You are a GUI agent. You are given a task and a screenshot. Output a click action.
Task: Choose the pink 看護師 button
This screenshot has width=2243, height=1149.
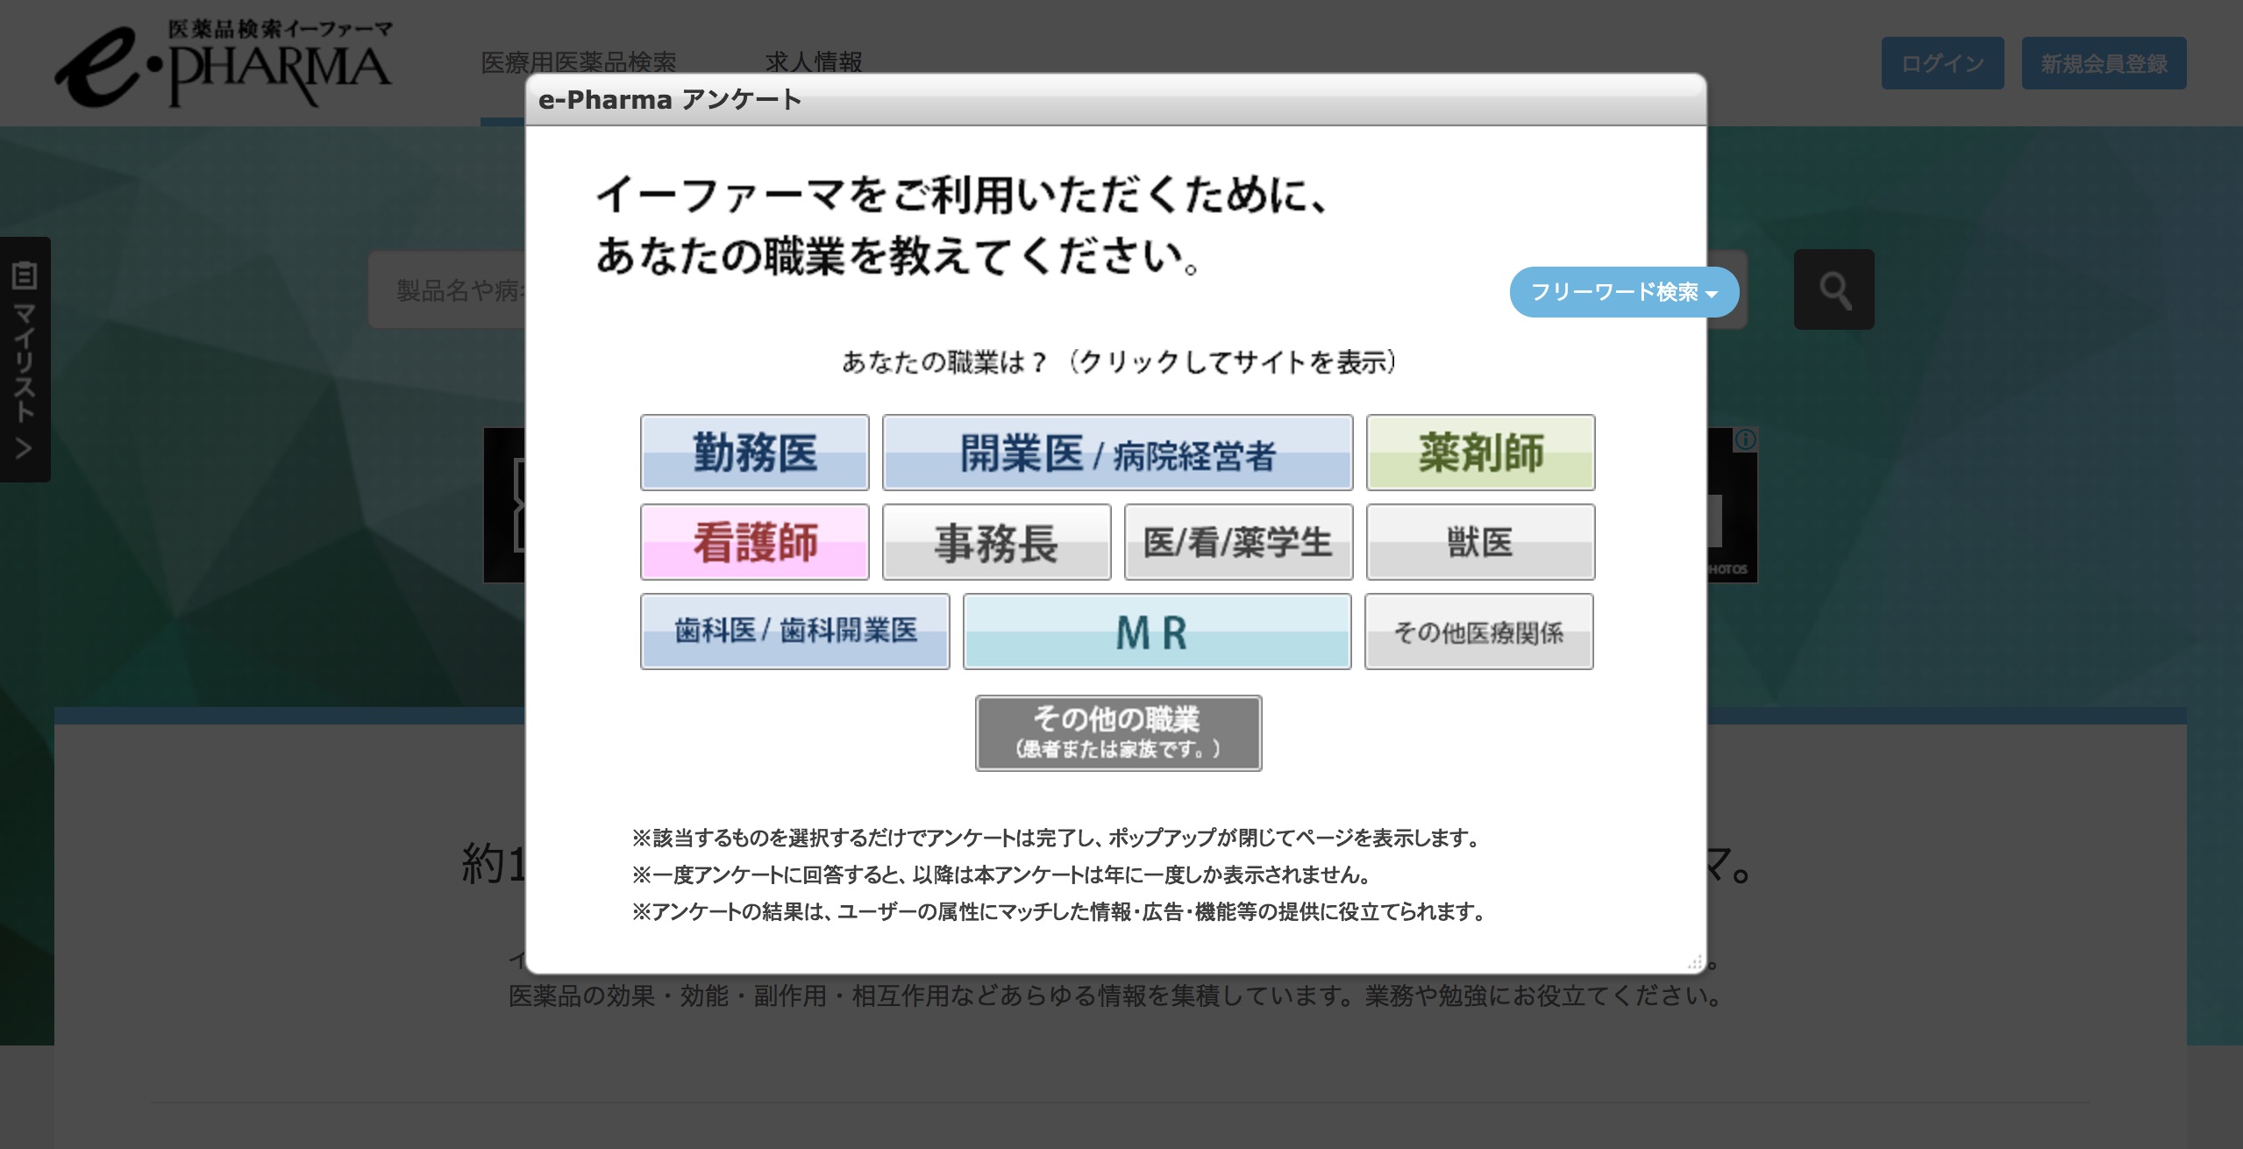click(755, 542)
